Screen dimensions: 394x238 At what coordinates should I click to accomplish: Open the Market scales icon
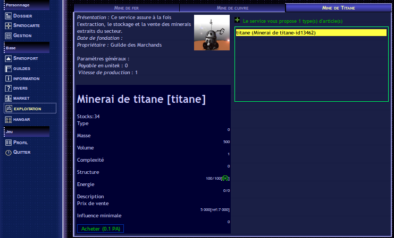pyautogui.click(x=8, y=98)
